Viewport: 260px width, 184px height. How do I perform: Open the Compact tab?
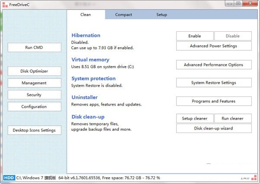pyautogui.click(x=123, y=15)
